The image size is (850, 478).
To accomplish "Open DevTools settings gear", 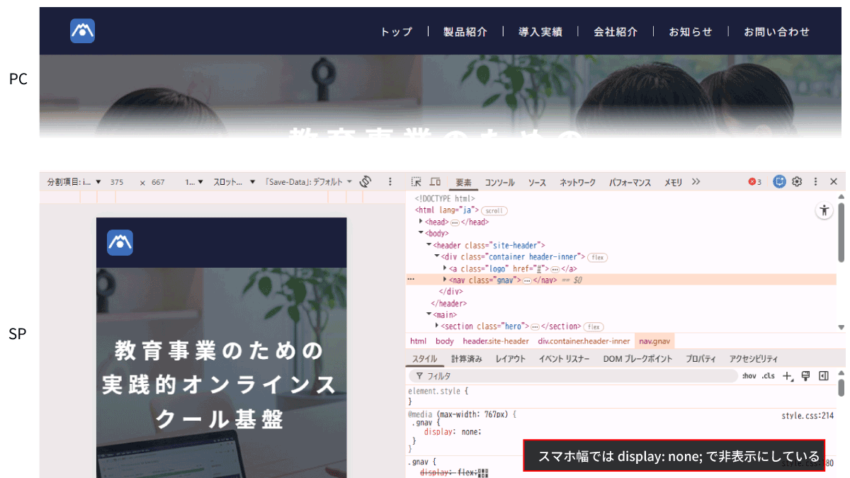I will (797, 182).
